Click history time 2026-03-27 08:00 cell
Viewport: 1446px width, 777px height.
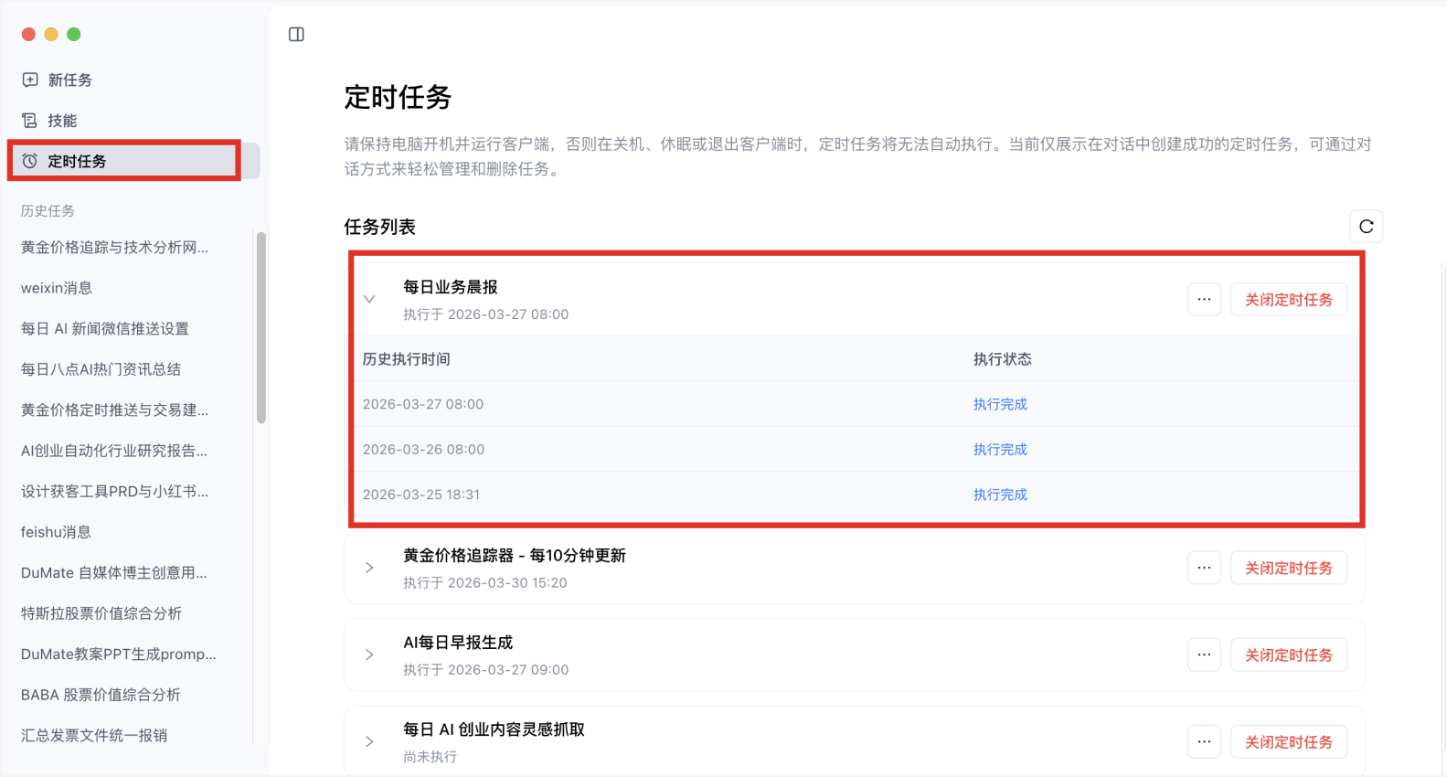coord(423,404)
